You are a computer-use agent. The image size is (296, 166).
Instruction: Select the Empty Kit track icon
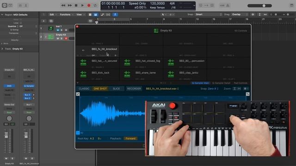(x=50, y=37)
